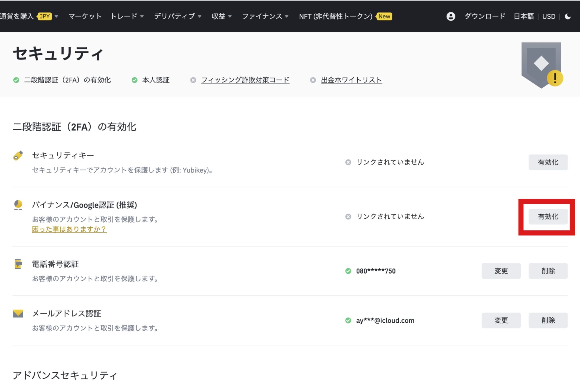Click 変更 for email address verification
Screen dimensions: 580x387
[501, 320]
